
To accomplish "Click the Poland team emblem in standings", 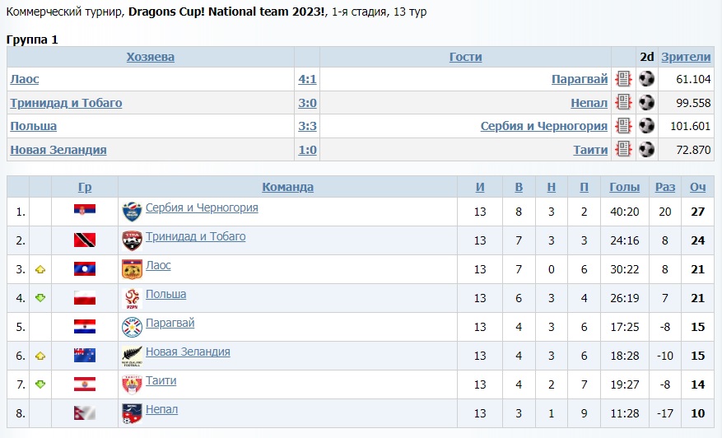I will (132, 298).
